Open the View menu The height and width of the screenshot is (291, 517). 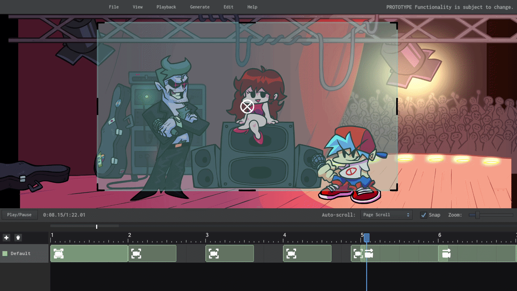point(138,7)
